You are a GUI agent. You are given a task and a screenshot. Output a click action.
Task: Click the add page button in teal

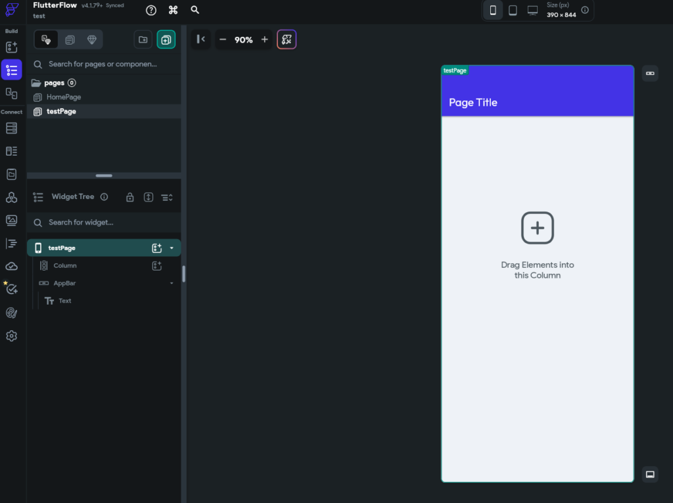(166, 39)
